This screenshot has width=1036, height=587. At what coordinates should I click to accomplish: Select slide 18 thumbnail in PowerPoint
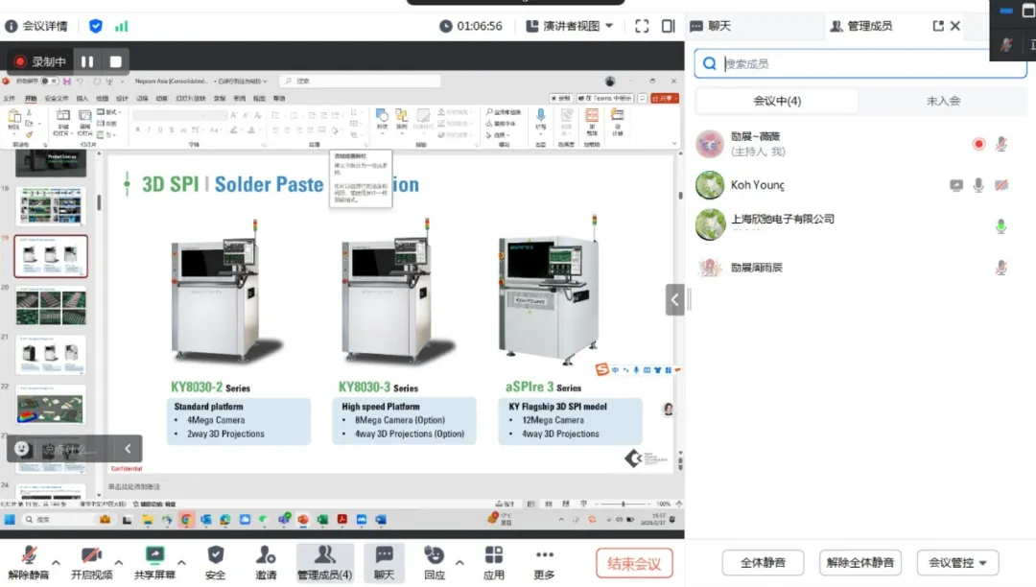pyautogui.click(x=51, y=206)
